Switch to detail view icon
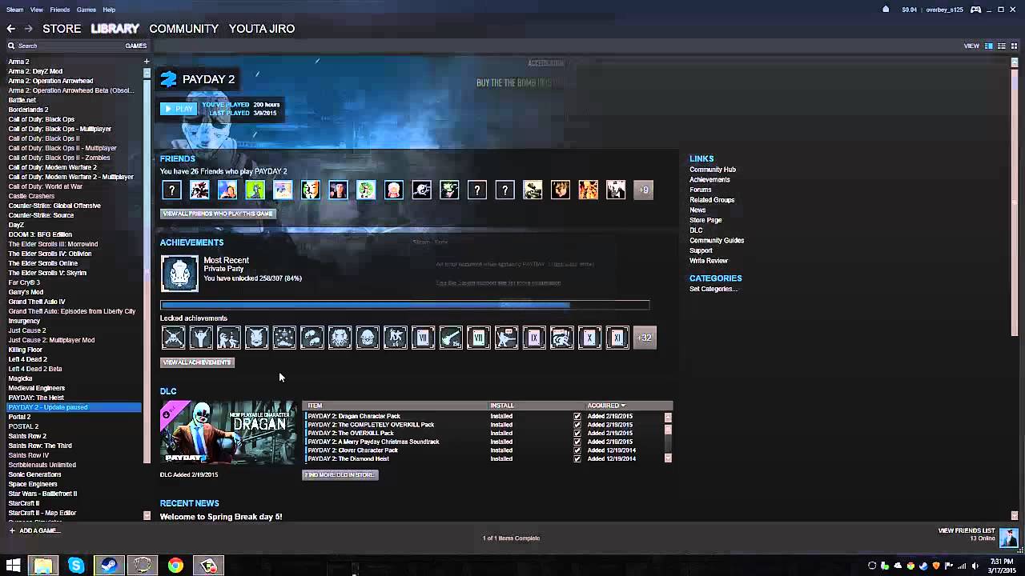The width and height of the screenshot is (1025, 576). click(x=989, y=46)
